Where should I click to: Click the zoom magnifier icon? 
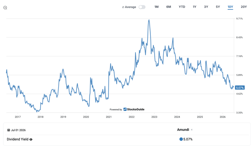5,8
